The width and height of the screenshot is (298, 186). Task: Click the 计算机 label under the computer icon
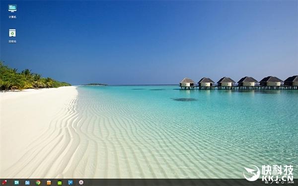pos(12,17)
